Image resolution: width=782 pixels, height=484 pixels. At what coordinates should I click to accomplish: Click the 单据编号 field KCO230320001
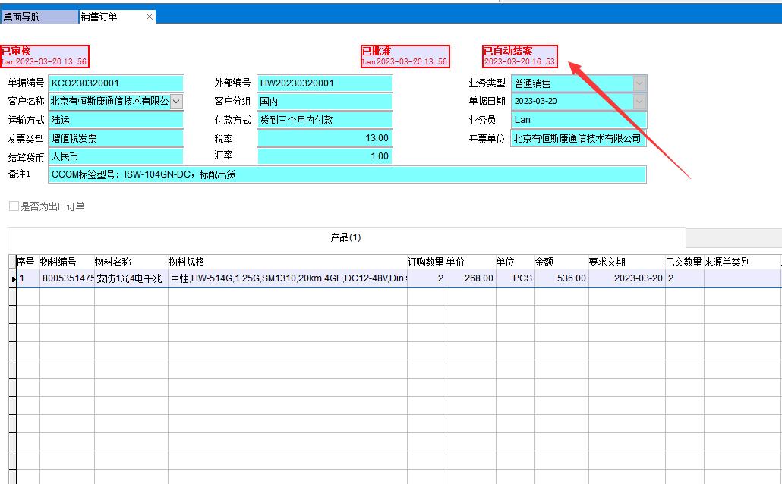[x=116, y=83]
